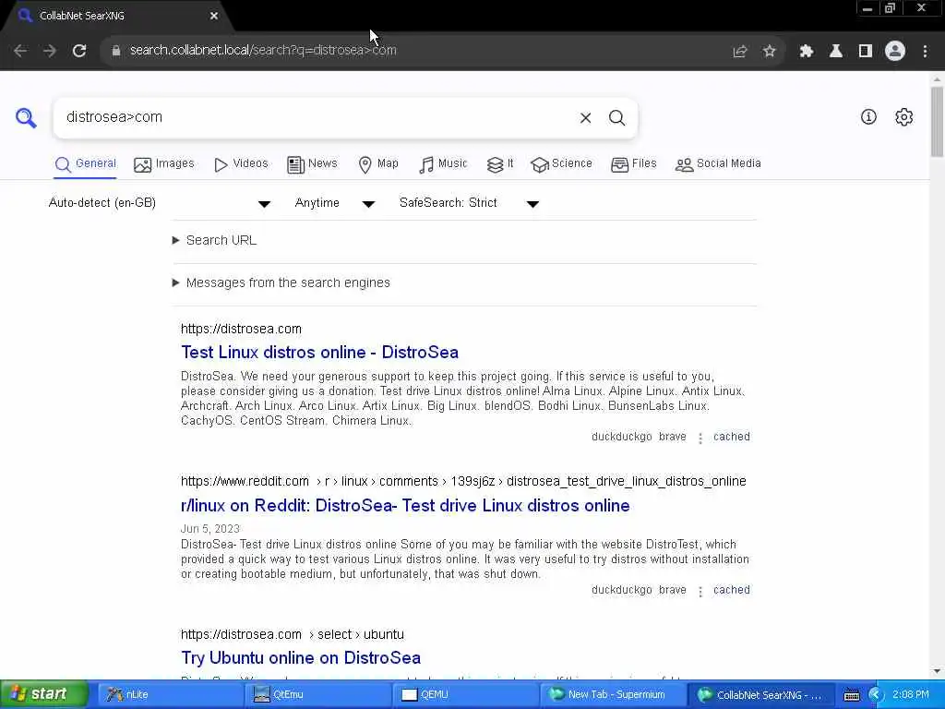Toggle the browser side panel icon

pyautogui.click(x=866, y=52)
